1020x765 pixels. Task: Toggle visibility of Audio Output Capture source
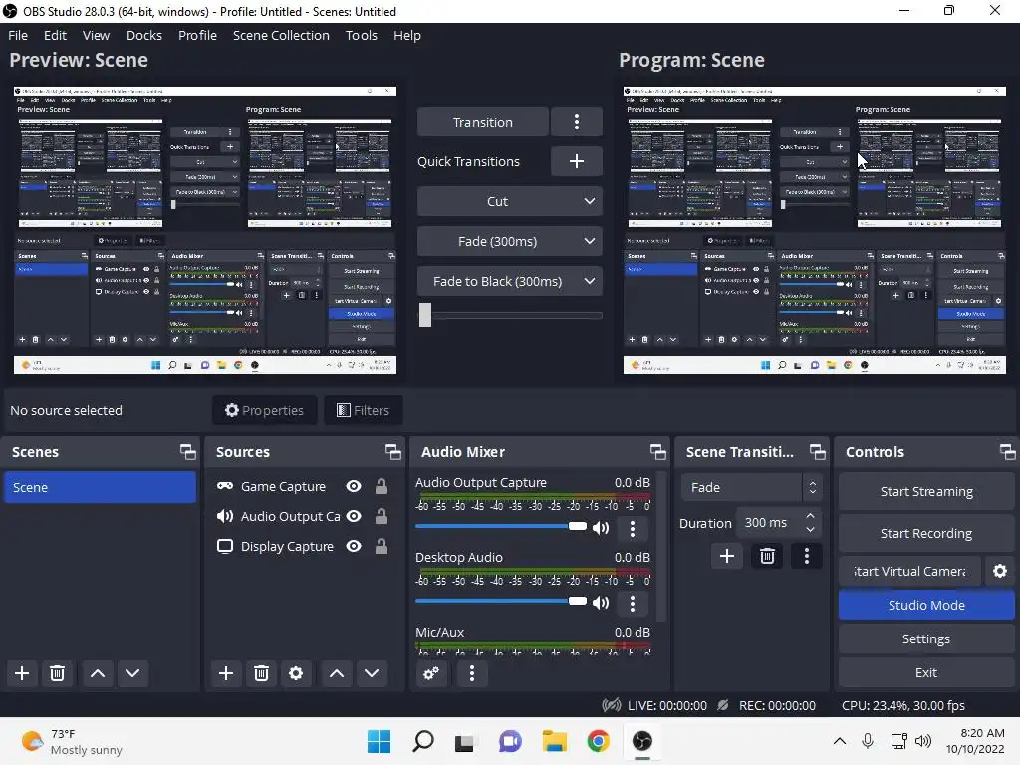354,516
